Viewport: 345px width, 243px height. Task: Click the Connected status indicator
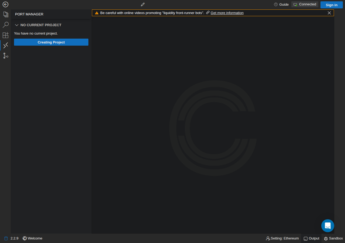pyautogui.click(x=305, y=4)
